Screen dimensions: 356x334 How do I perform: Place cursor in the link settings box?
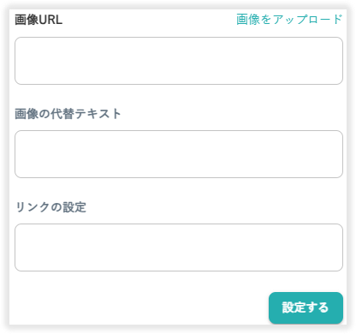(x=179, y=248)
